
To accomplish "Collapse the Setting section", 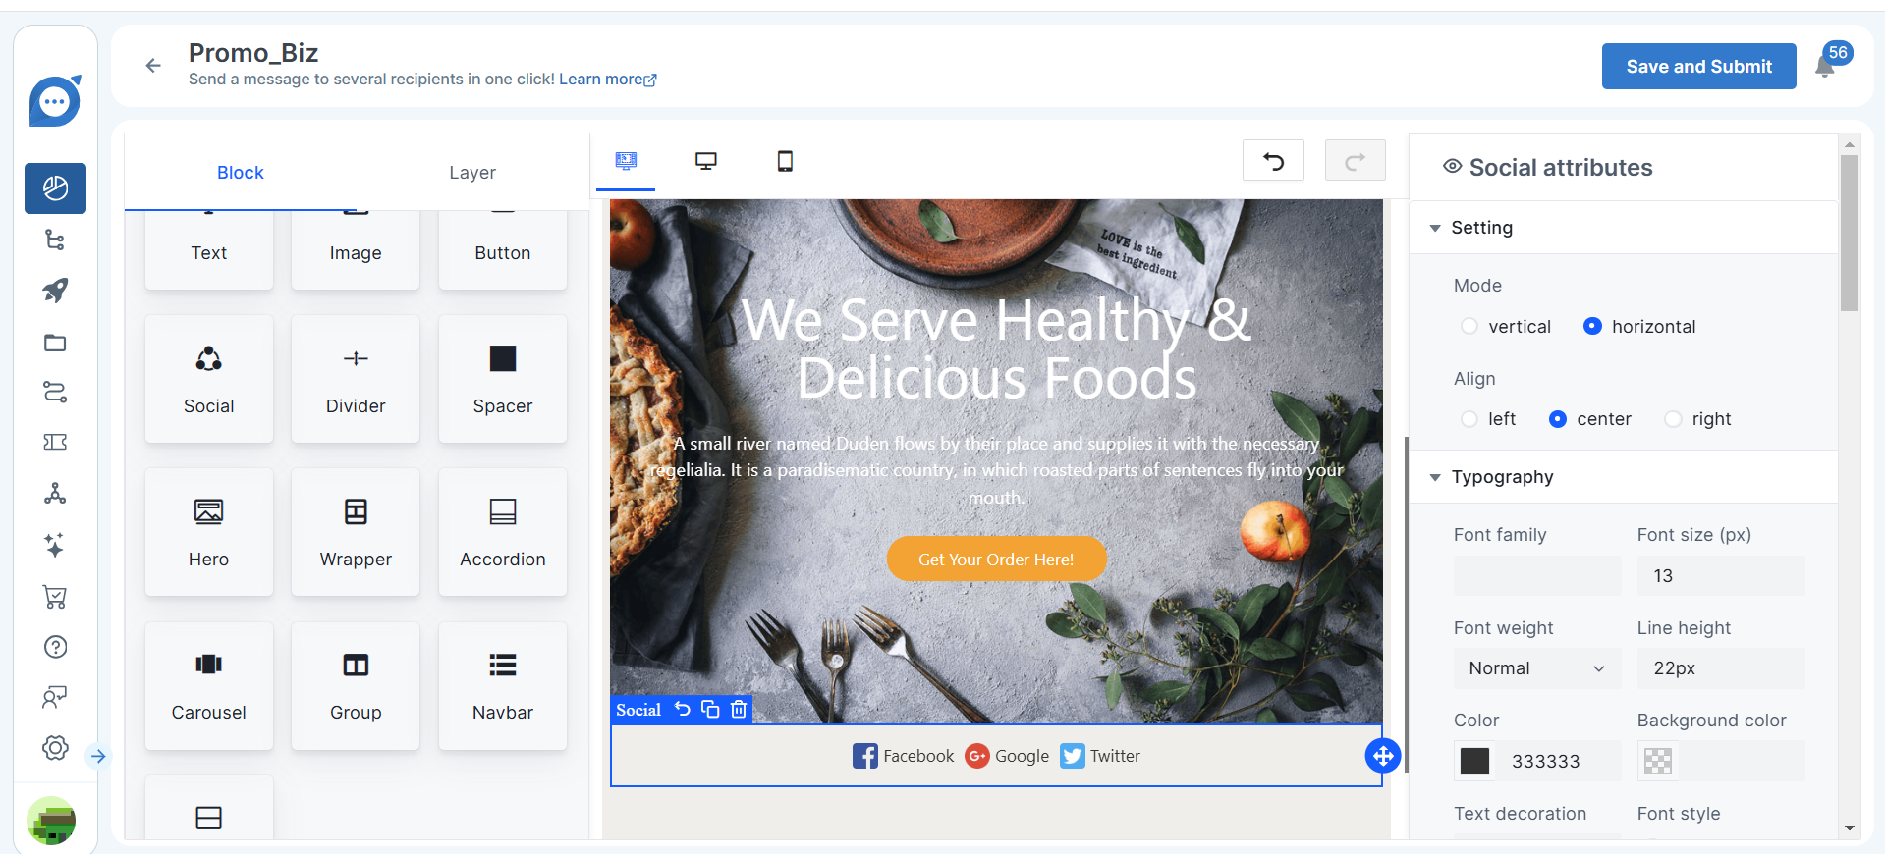I will (x=1435, y=228).
